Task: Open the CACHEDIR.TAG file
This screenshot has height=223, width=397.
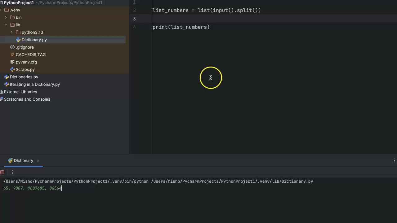Action: click(x=31, y=55)
